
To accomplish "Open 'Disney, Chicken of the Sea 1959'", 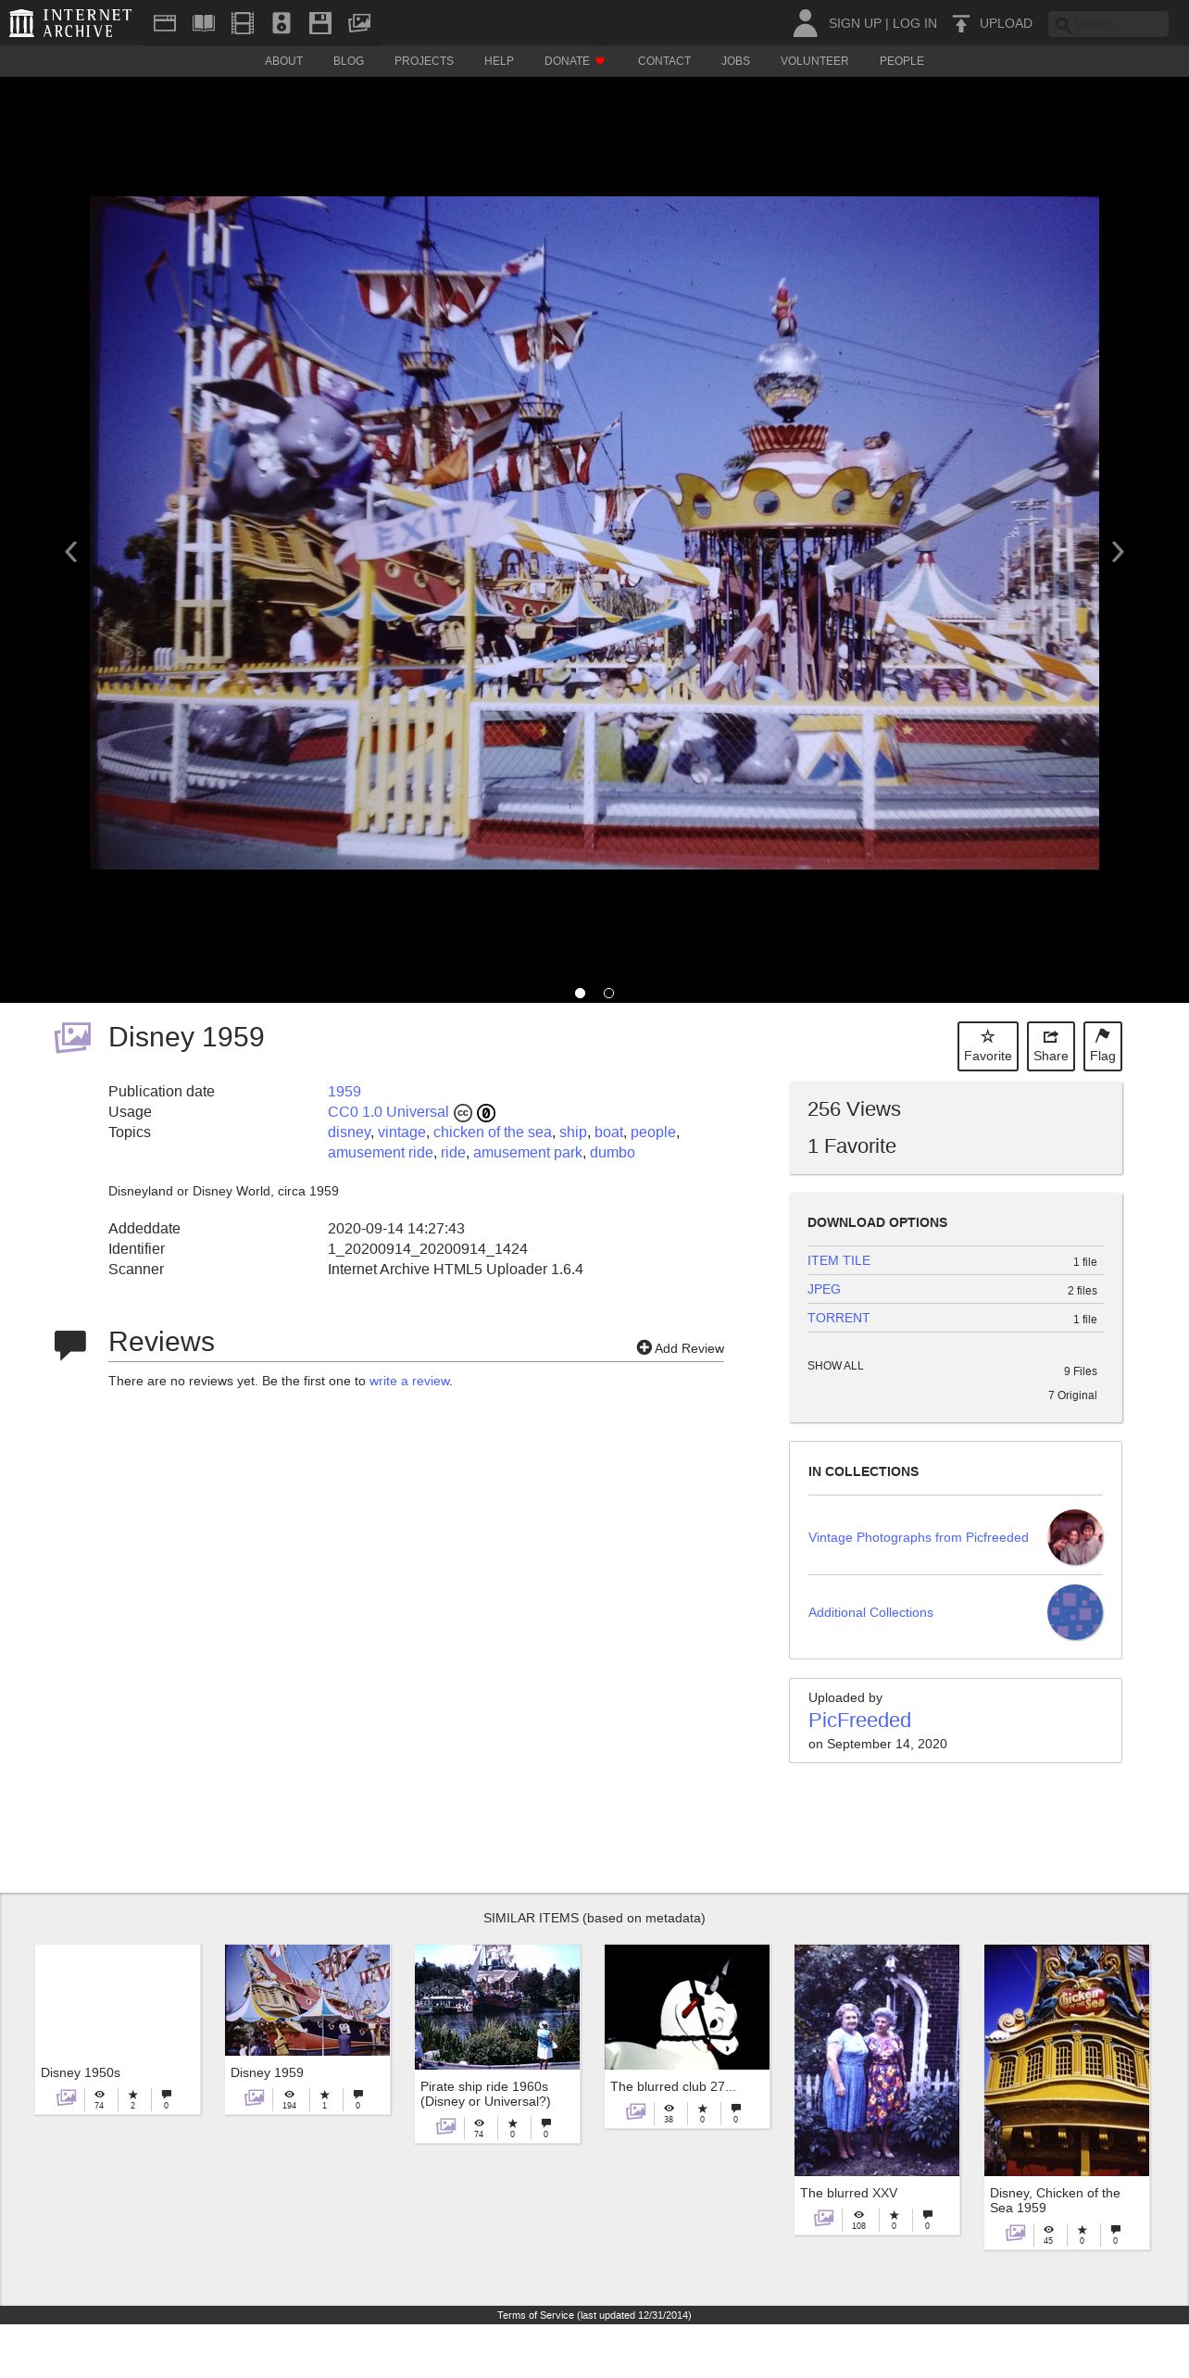I will (1067, 2096).
